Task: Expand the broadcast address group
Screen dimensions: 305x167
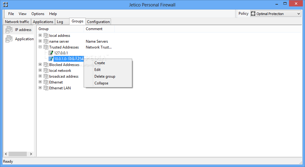Action: pos(40,76)
